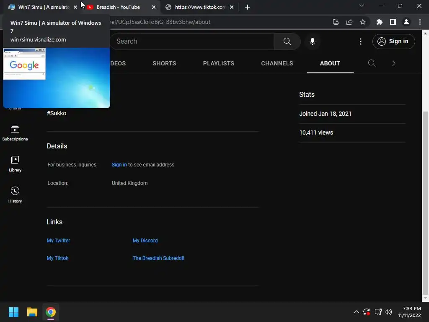Open a new browser tab with plus
Image resolution: width=429 pixels, height=322 pixels.
pos(247,7)
